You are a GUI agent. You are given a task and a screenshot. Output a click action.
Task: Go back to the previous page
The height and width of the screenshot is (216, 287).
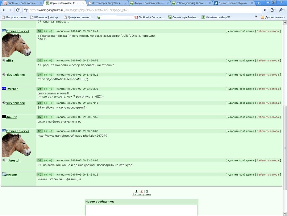tap(4, 10)
